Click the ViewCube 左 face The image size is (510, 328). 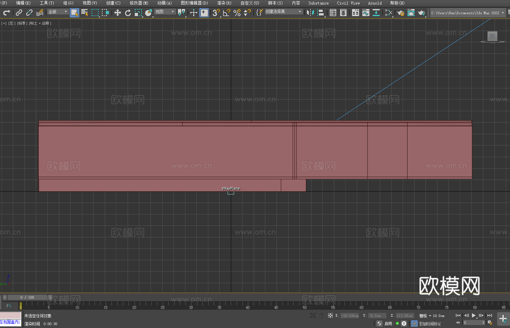(x=492, y=36)
